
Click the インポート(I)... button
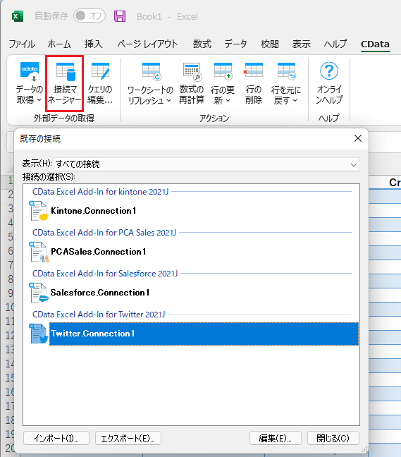(x=56, y=438)
